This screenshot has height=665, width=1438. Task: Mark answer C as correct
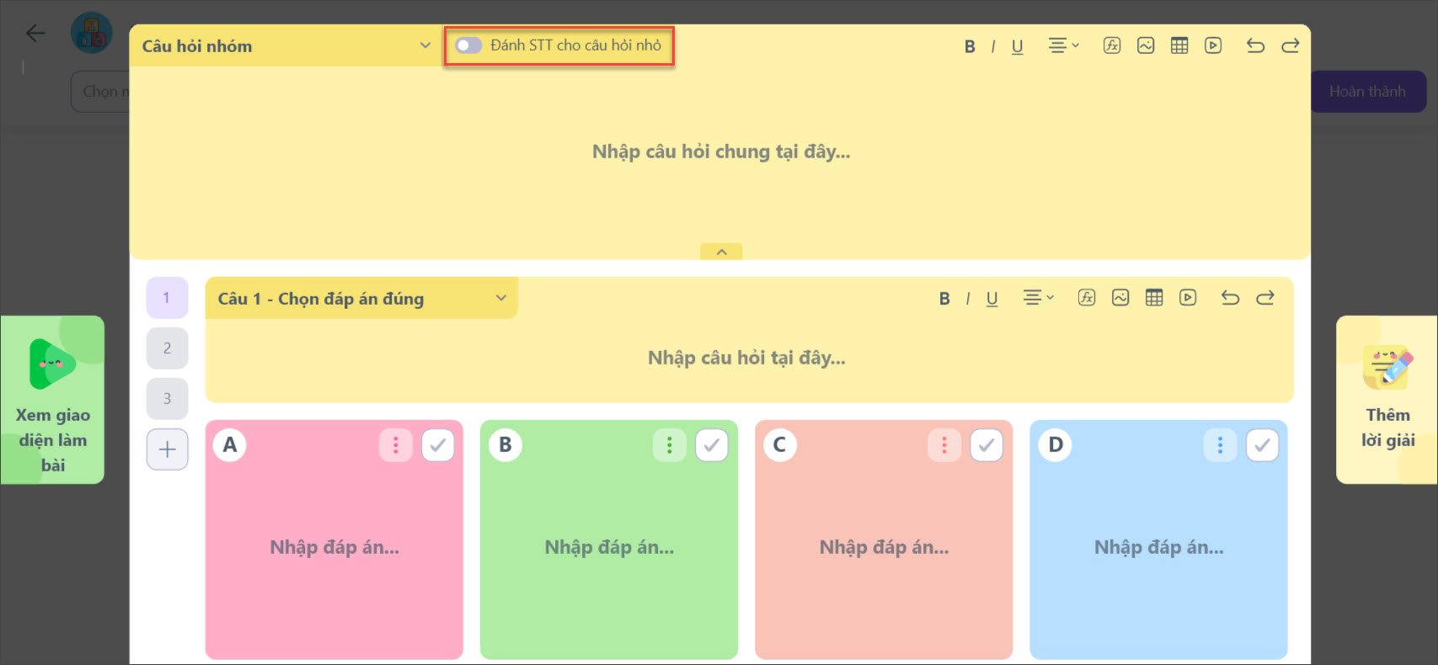986,445
